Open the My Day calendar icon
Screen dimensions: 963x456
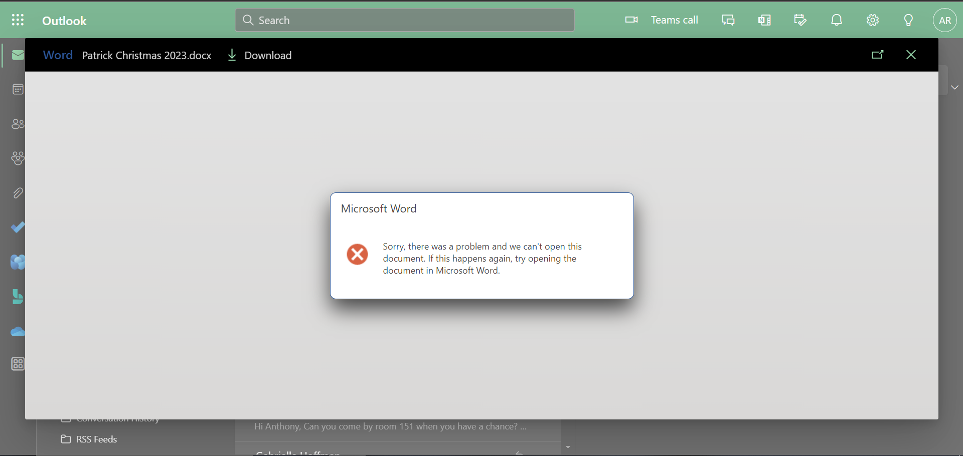pos(799,20)
